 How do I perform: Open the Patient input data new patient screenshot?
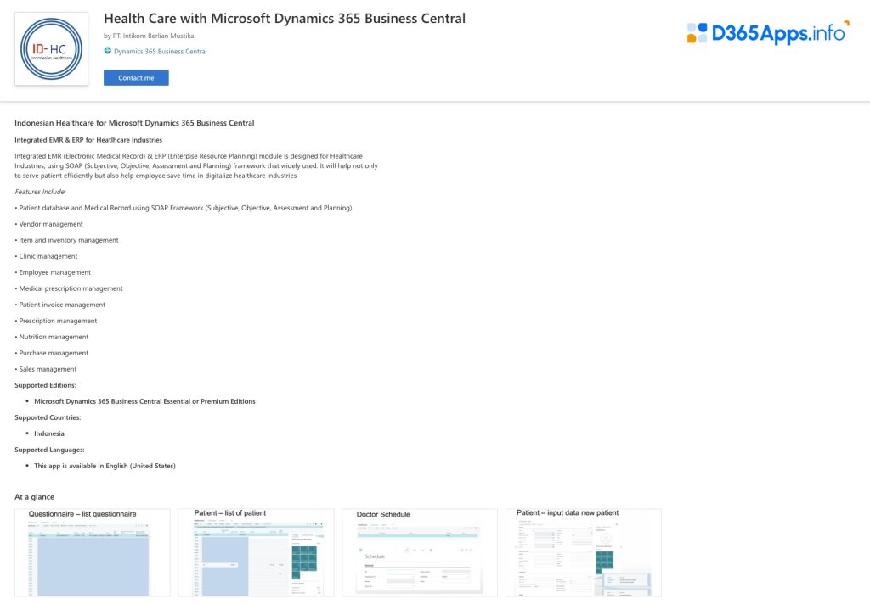(583, 552)
